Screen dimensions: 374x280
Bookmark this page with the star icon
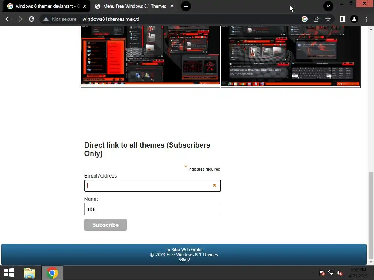coord(328,19)
